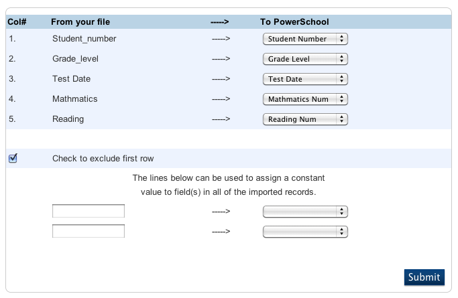Open the Student Number field dropdown
458x298 pixels.
point(305,39)
